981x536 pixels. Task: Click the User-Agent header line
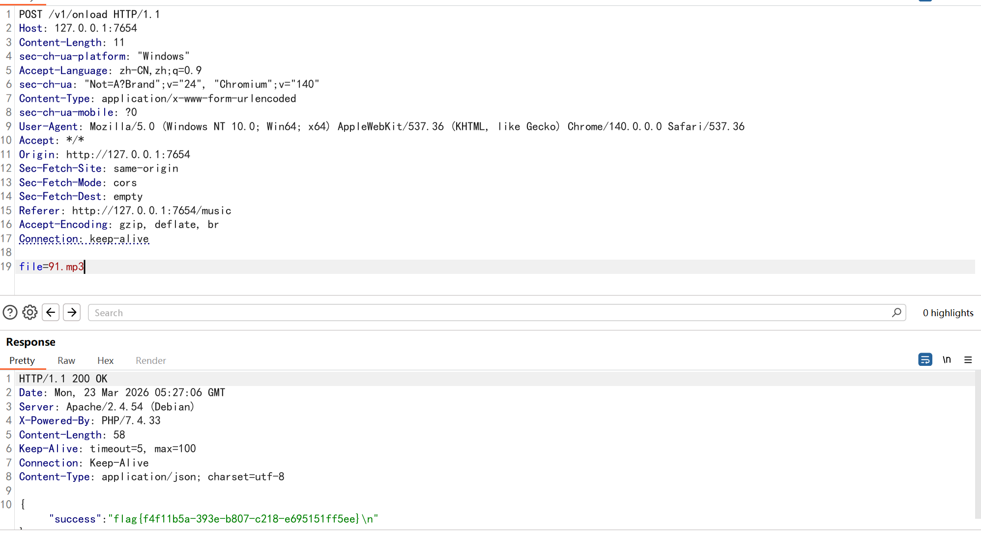coord(381,126)
